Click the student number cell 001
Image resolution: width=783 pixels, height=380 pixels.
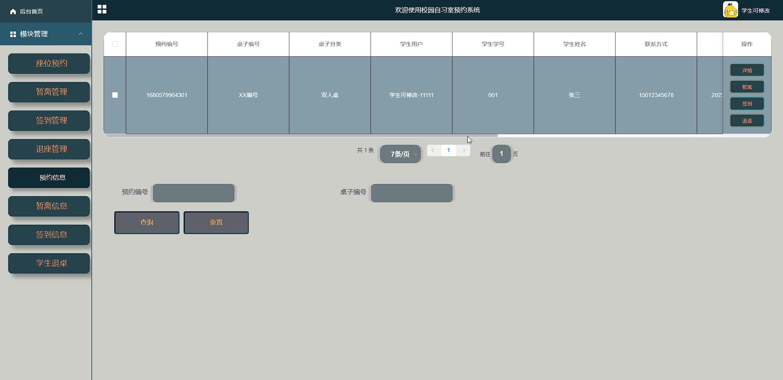(493, 95)
